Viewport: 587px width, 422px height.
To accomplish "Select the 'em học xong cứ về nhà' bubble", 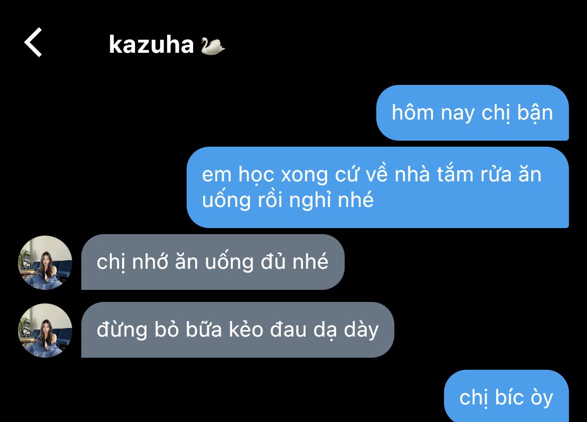I will [378, 187].
